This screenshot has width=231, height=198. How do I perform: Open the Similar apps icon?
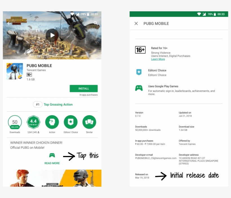[89, 122]
